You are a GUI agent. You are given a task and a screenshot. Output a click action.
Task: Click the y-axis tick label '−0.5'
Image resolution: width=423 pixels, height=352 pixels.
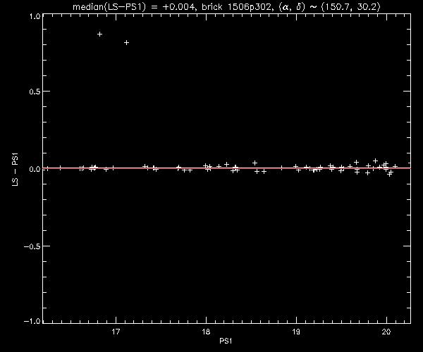click(32, 246)
